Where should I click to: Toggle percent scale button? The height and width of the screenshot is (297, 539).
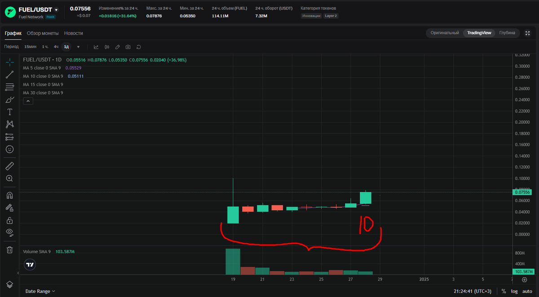tap(504, 291)
